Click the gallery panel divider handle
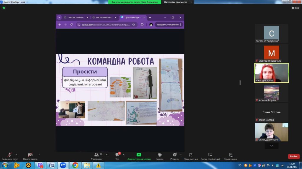The image size is (302, 169). (x=240, y=83)
